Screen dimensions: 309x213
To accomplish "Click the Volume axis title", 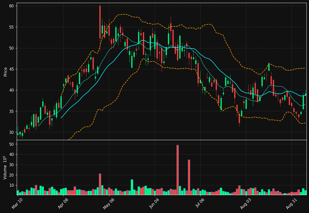I will pyautogui.click(x=5, y=167).
